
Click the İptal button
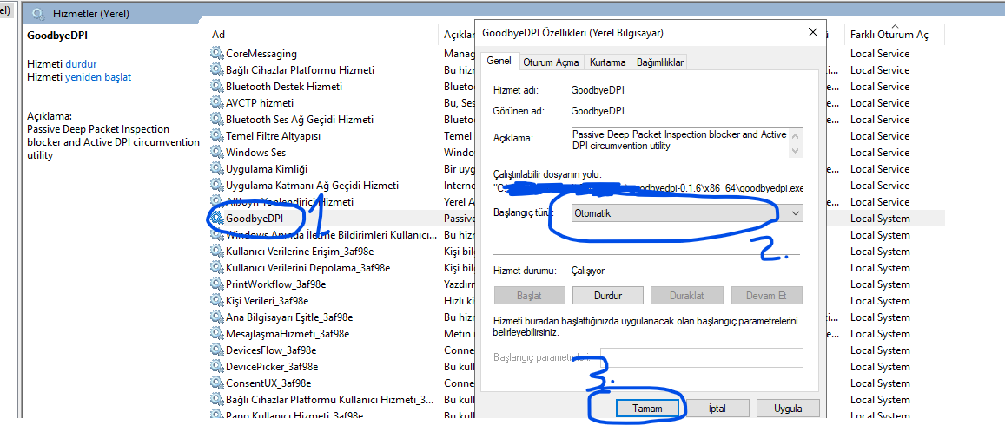(x=717, y=409)
